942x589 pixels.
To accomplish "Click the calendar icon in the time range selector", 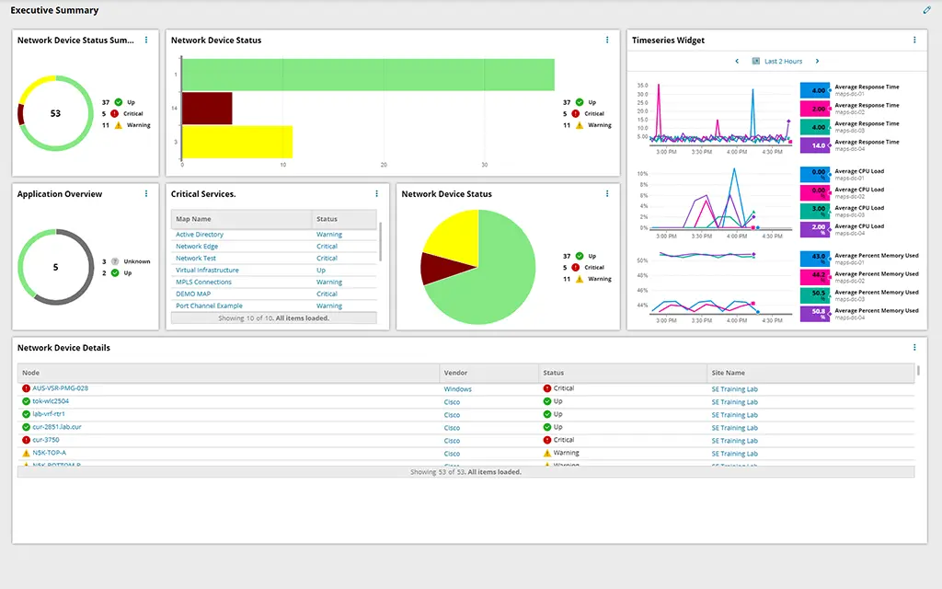I will pos(758,61).
